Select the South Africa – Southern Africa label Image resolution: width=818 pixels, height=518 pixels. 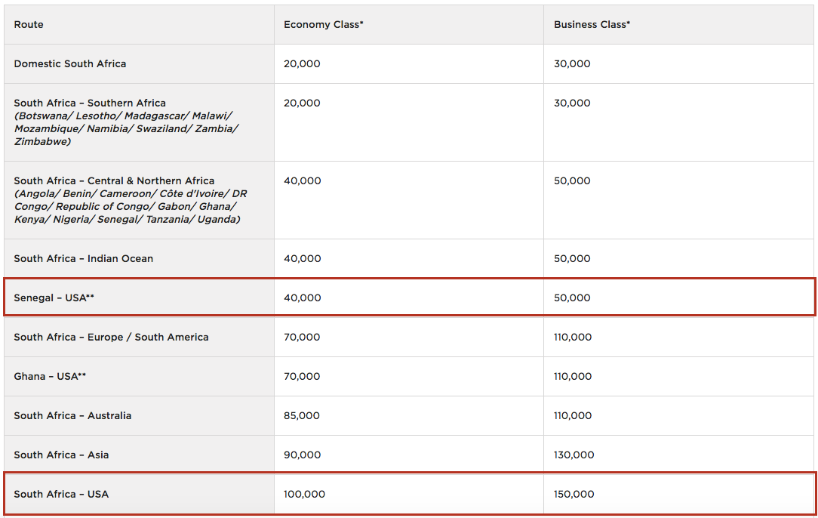pos(90,103)
